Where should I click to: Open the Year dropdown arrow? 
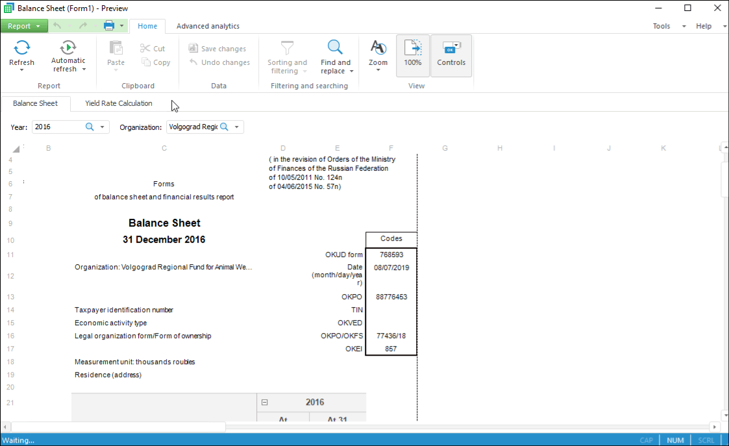(102, 127)
